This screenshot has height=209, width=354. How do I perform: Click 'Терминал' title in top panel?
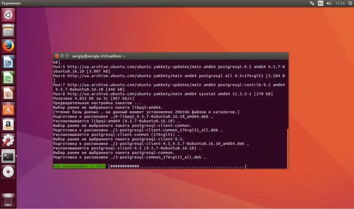pos(11,3)
